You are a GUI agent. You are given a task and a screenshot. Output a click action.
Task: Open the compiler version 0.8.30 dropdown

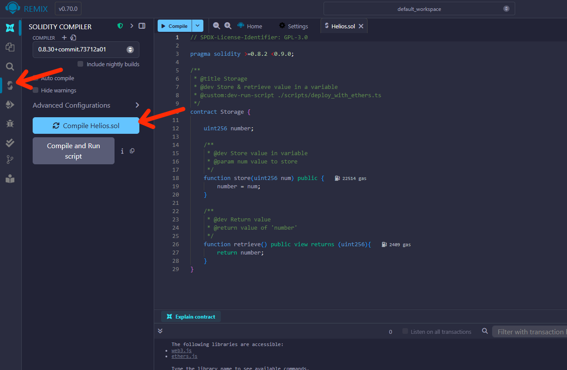pyautogui.click(x=86, y=50)
